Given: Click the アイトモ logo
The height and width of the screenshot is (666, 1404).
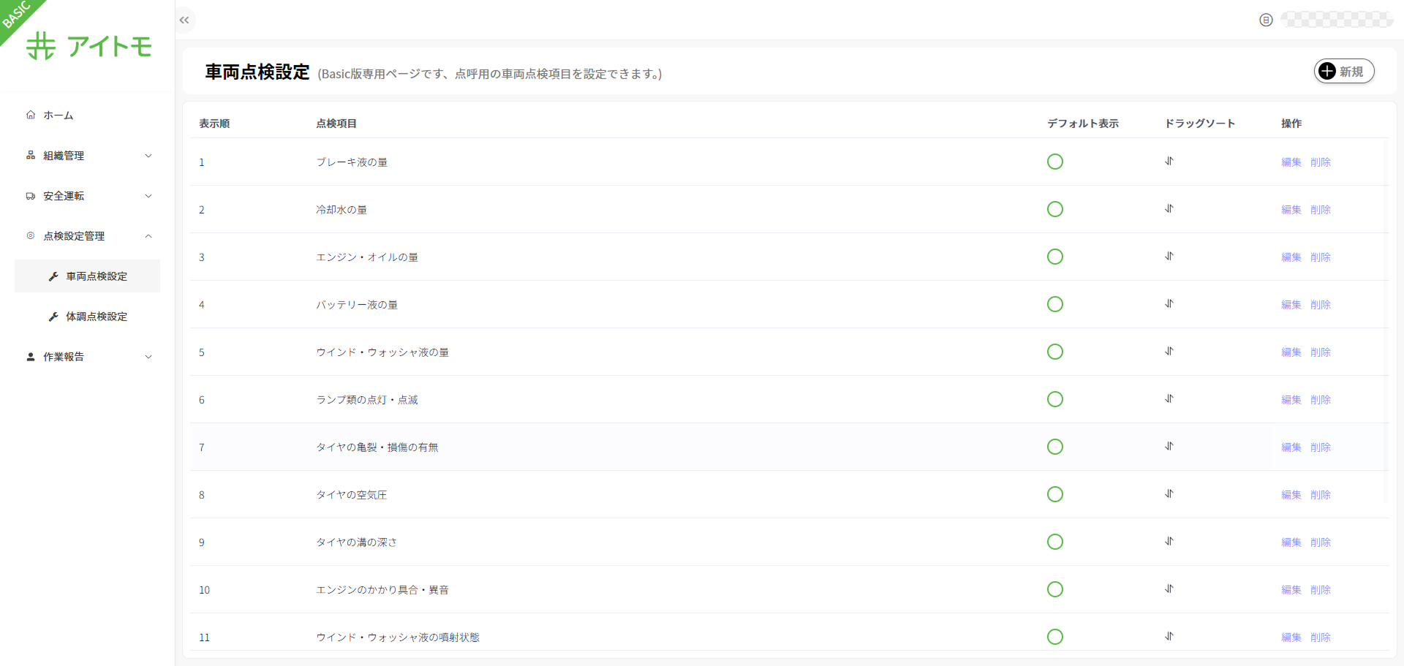Looking at the screenshot, I should point(89,46).
